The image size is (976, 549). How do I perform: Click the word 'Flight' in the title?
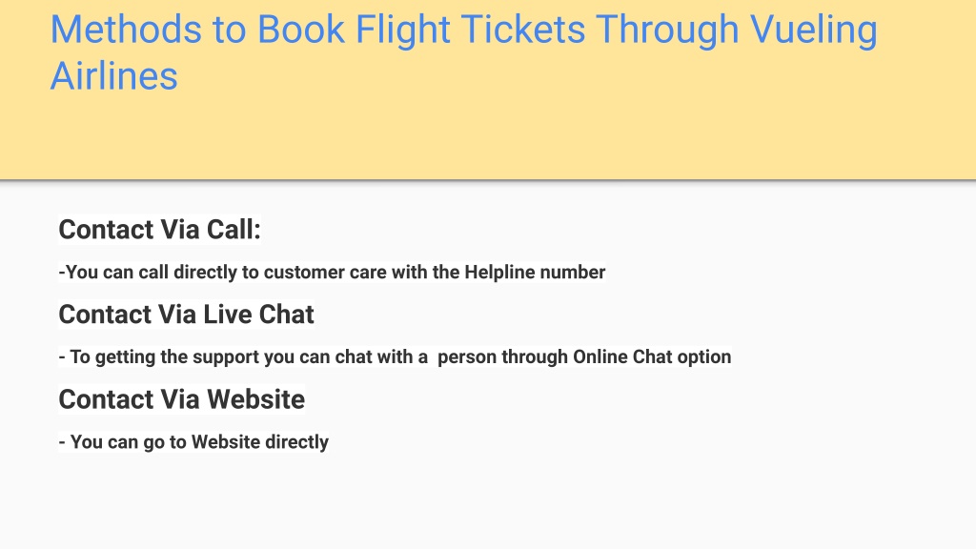click(403, 31)
